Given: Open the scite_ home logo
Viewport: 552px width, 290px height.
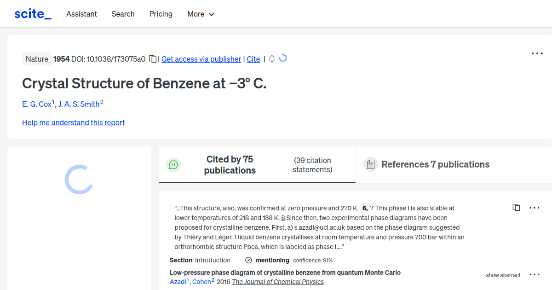Looking at the screenshot, I should tap(32, 13).
